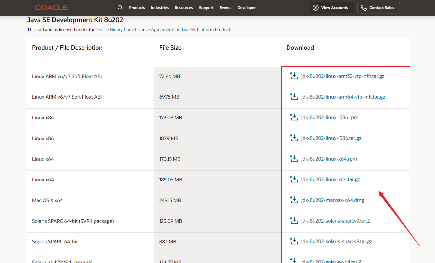435x263 pixels.
Task: Open the Developer menu
Action: pos(246,8)
